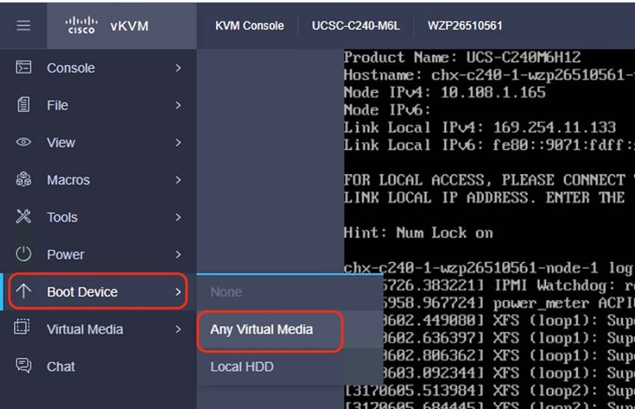
Task: Click the Power button icon
Action: point(23,255)
